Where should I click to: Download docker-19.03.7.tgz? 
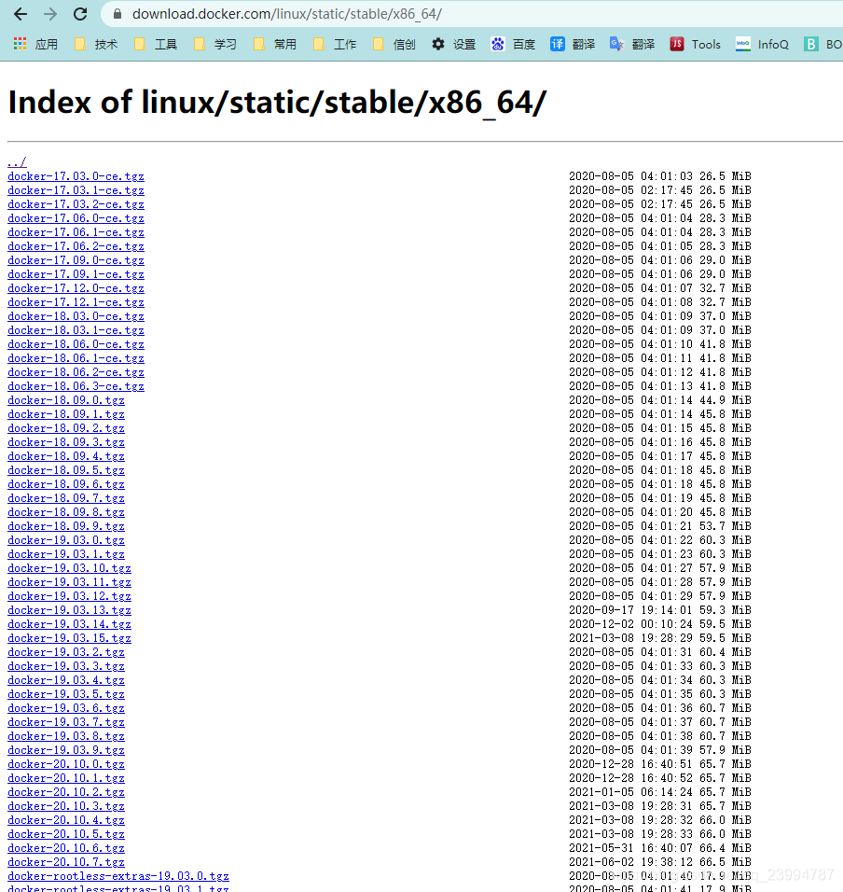click(x=66, y=722)
